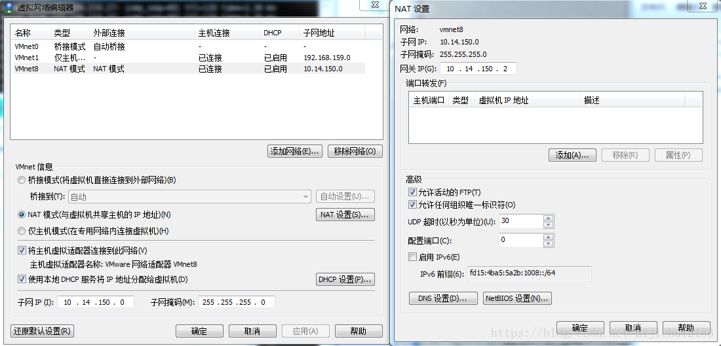Image resolution: width=721 pixels, height=346 pixels.
Task: Select the 仅主机模式 radio button
Action: click(22, 231)
